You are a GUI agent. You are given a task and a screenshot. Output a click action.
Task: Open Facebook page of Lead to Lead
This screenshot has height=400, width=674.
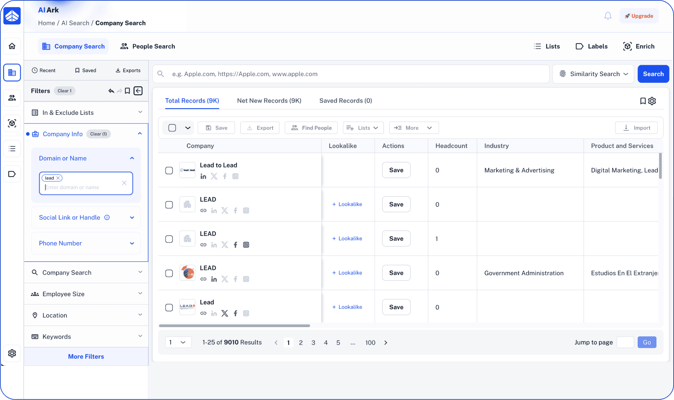pyautogui.click(x=225, y=176)
